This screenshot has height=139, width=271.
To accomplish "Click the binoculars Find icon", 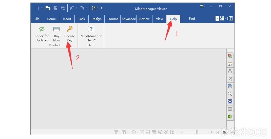I will point(222,19).
